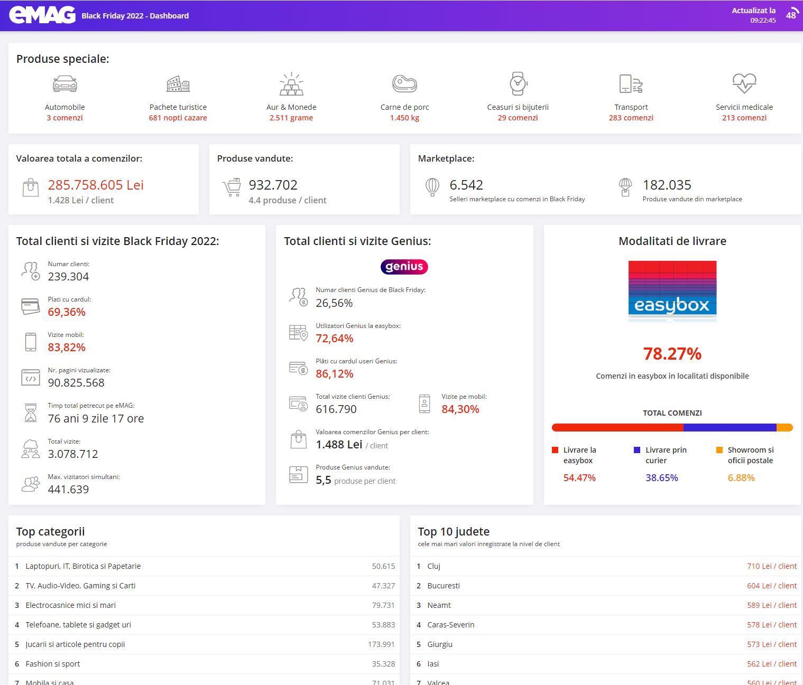Select Iasi in Top 10 judete
This screenshot has width=803, height=685.
(606, 664)
